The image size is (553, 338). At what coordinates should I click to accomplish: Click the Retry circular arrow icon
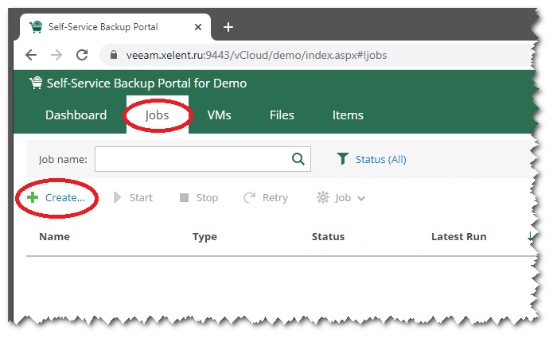click(x=249, y=197)
